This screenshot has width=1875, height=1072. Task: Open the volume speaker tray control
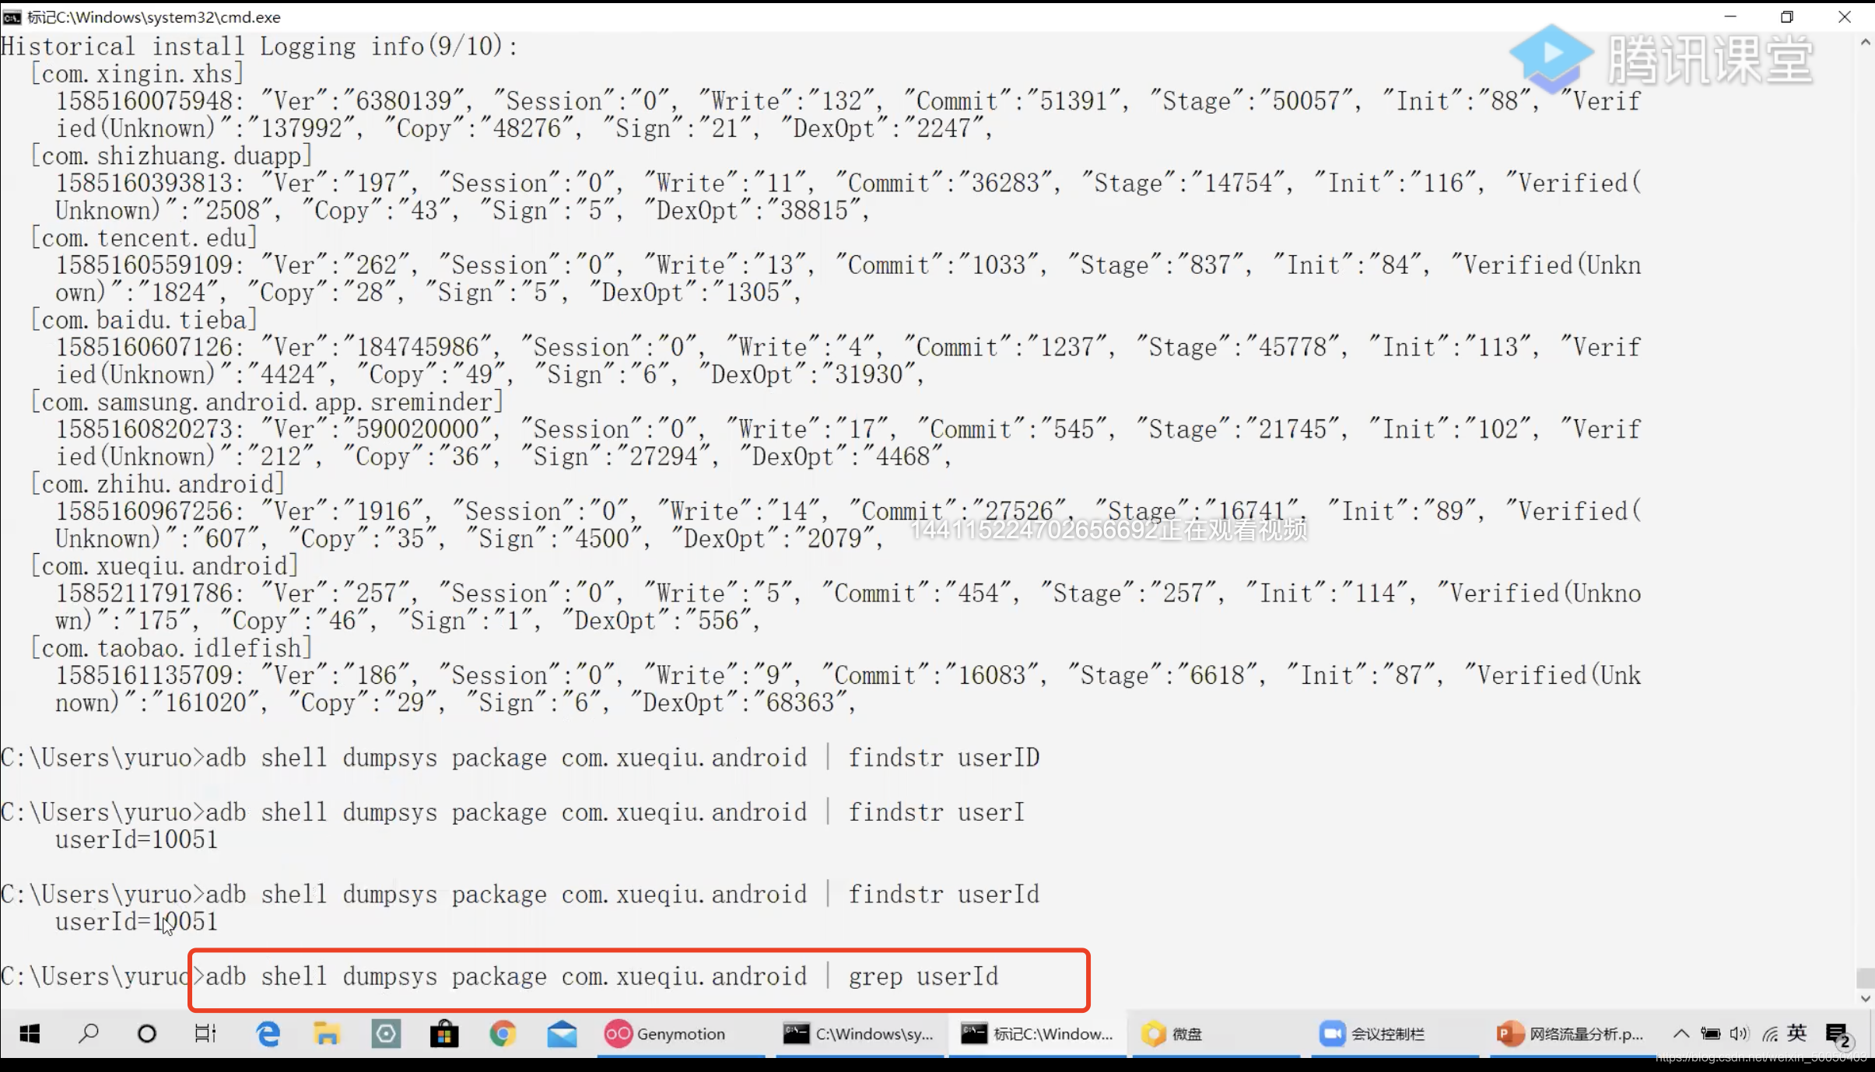tap(1739, 1034)
